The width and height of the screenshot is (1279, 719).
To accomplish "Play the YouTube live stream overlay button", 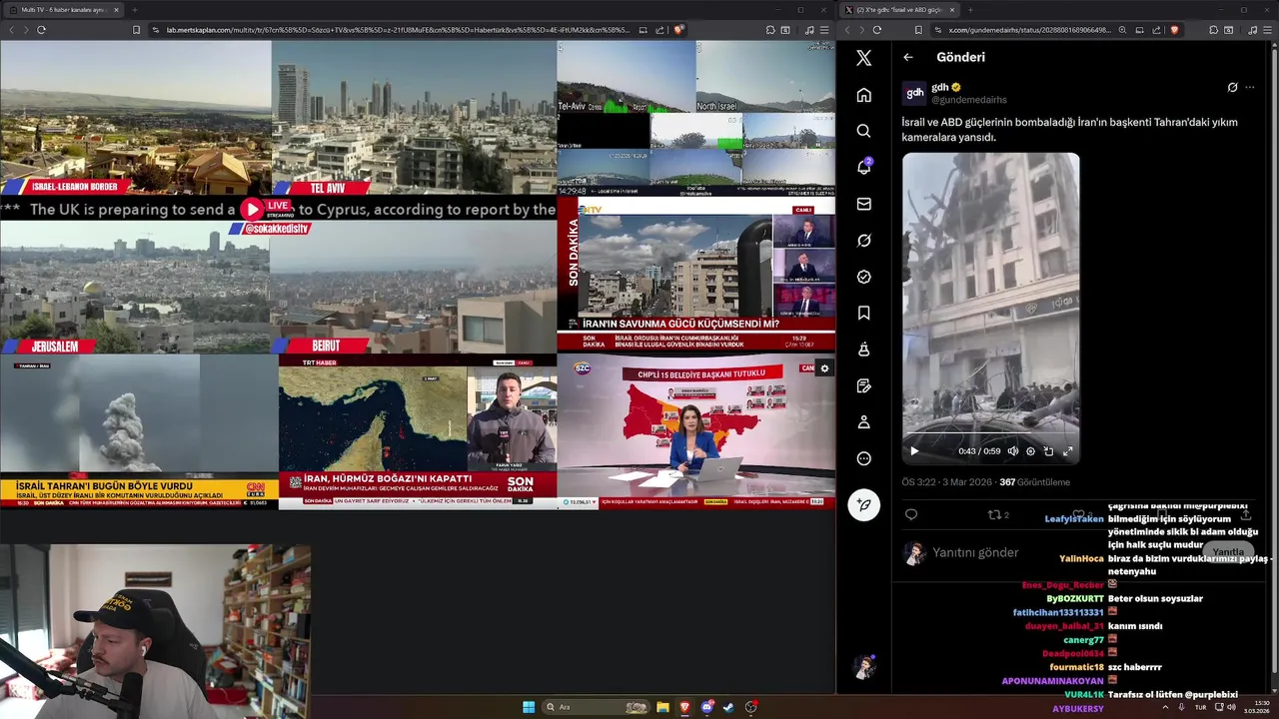I will 252,209.
